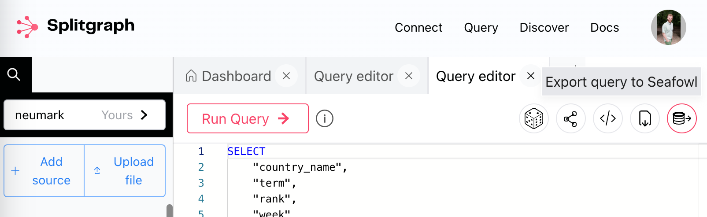
Task: Click the Run Query button
Action: tap(248, 118)
